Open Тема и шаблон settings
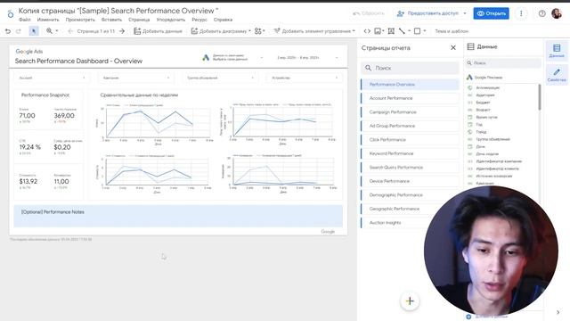This screenshot has height=321, width=570. click(x=452, y=31)
